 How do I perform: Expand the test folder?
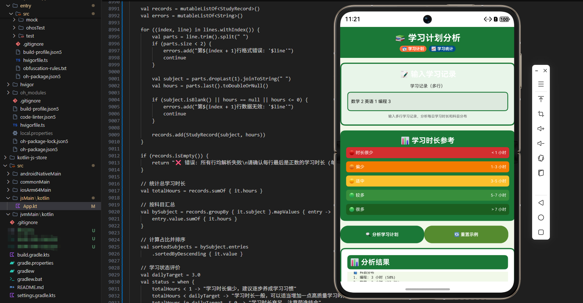pos(14,36)
